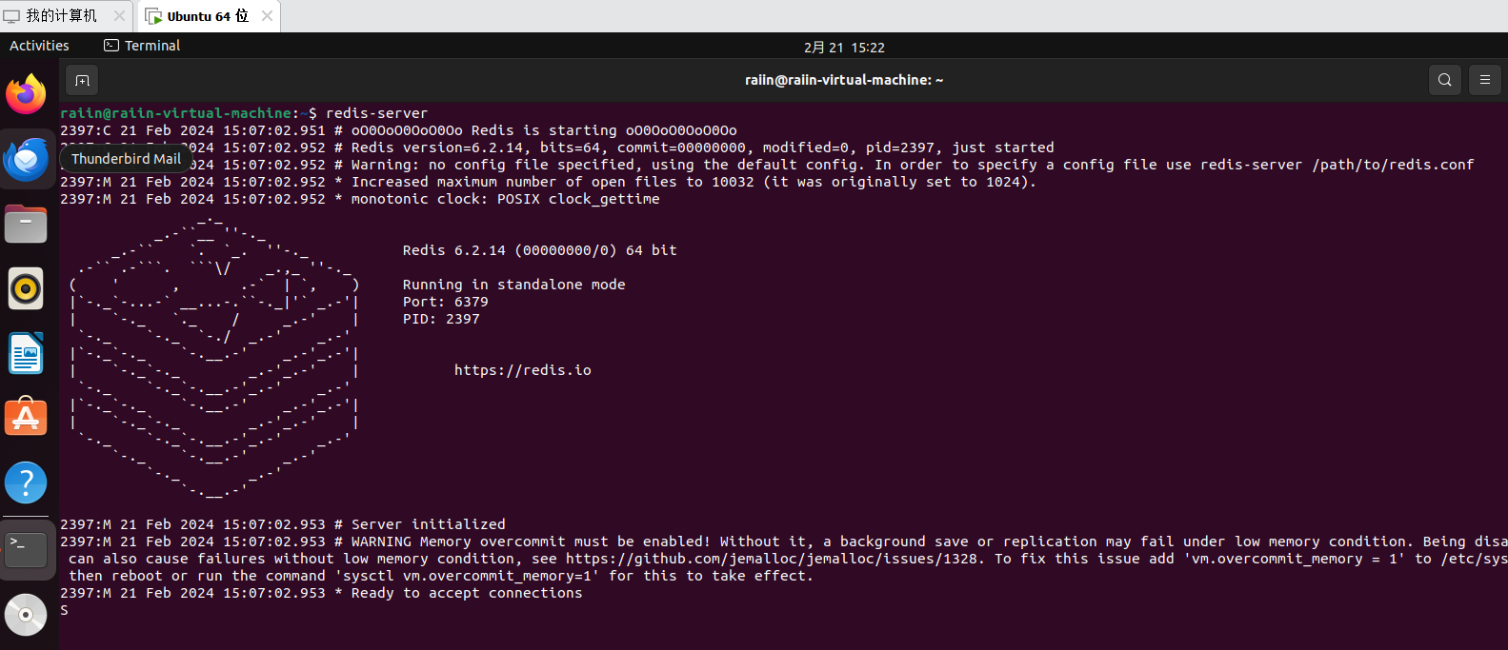Open the DVD disc icon in dock

(26, 615)
